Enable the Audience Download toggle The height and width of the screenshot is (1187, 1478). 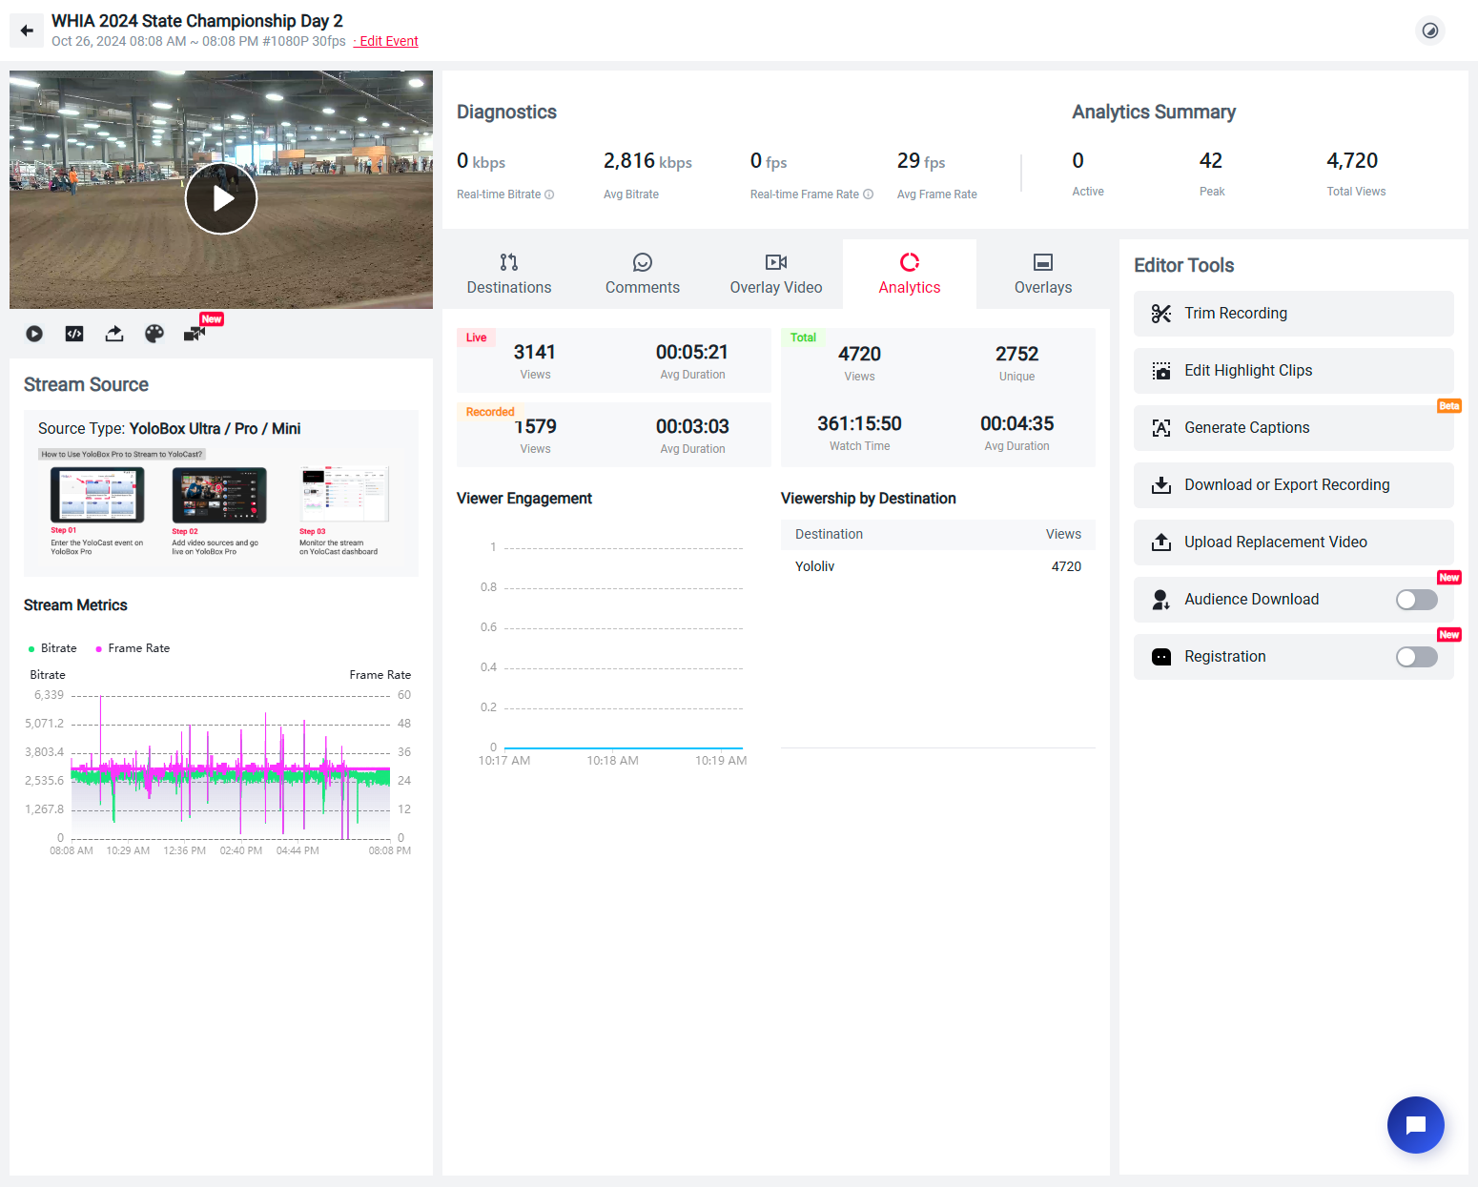pos(1416,599)
